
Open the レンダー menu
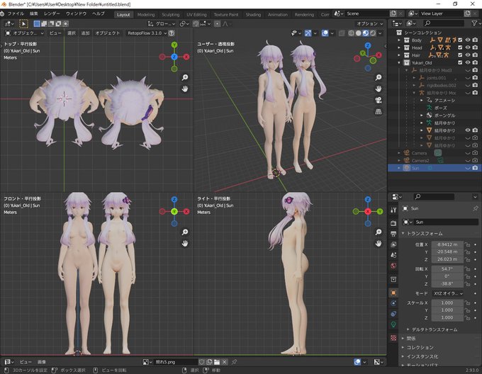pyautogui.click(x=52, y=13)
